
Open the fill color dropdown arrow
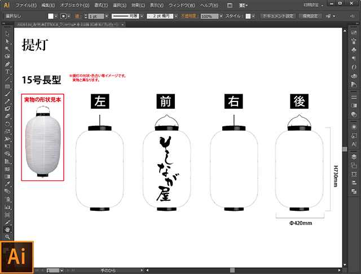click(x=56, y=16)
